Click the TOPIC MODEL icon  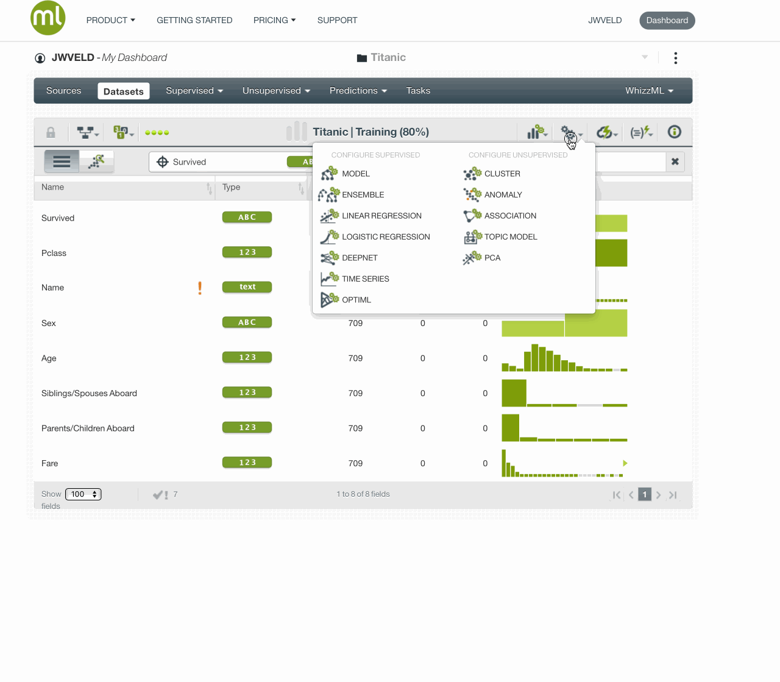click(x=472, y=236)
